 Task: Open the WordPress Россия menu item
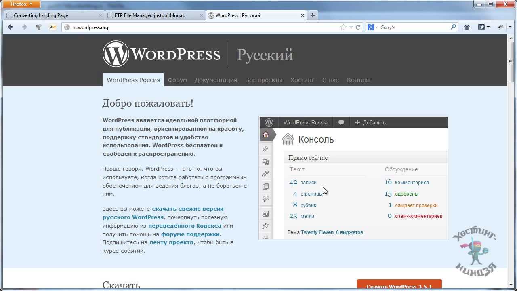133,80
